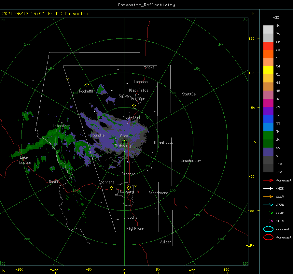Click the Sylvan label
293x274 pixels.
(x=125, y=96)
